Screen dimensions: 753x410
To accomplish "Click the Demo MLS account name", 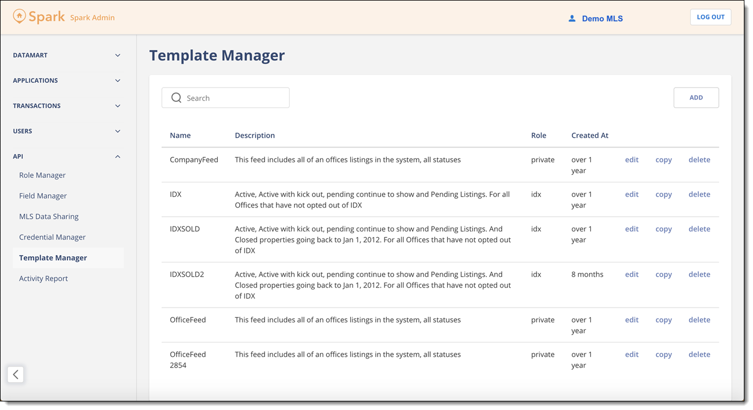I will click(602, 19).
